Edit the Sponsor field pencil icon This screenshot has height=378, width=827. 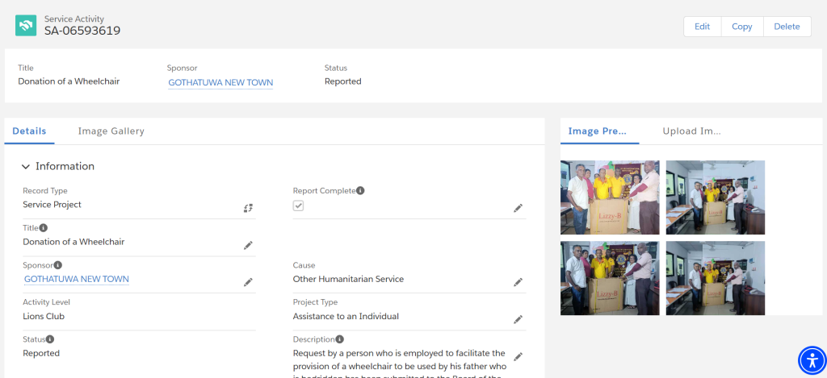248,282
